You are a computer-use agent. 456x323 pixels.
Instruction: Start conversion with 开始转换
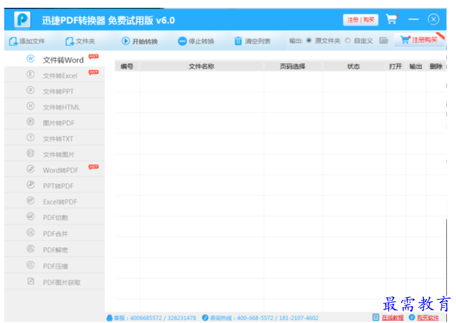140,42
